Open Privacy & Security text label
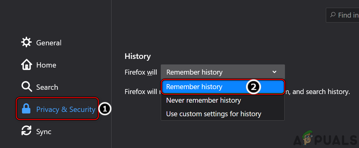359x148 pixels. coord(66,109)
